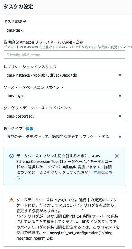Viewport: 132px width, 249px height.
Task: Click the arrow on the dms-instance selector
Action: click(120, 75)
